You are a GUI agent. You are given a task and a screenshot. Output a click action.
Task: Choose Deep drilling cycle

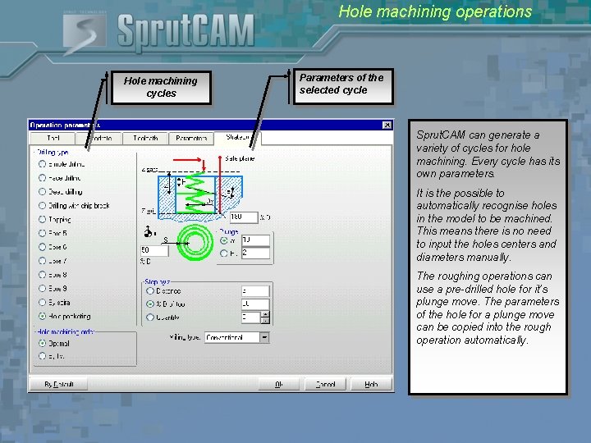(42, 191)
